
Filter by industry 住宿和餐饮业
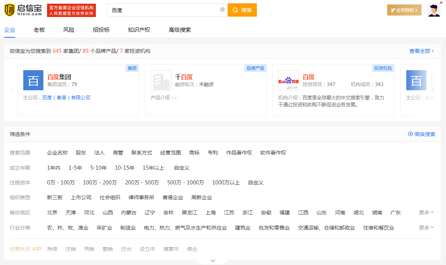(x=379, y=228)
